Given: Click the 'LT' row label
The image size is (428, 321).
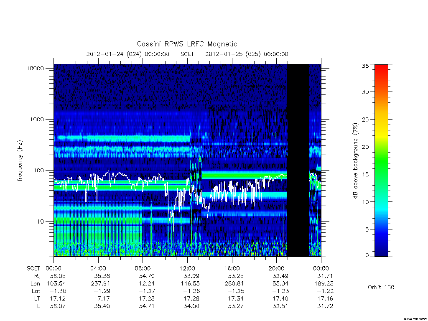Looking at the screenshot, I should click(x=37, y=298).
